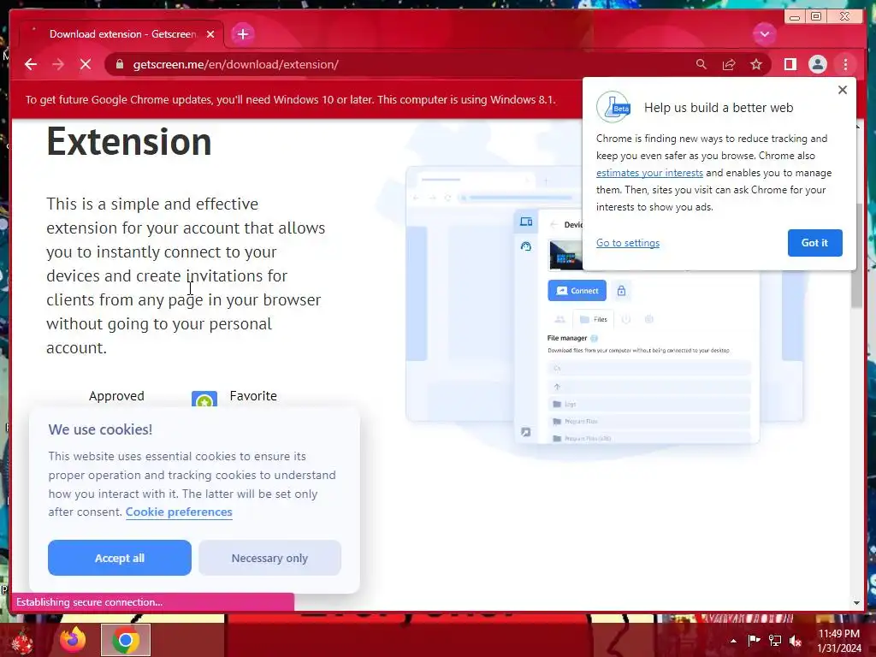Click the muted volume tray icon

click(796, 641)
